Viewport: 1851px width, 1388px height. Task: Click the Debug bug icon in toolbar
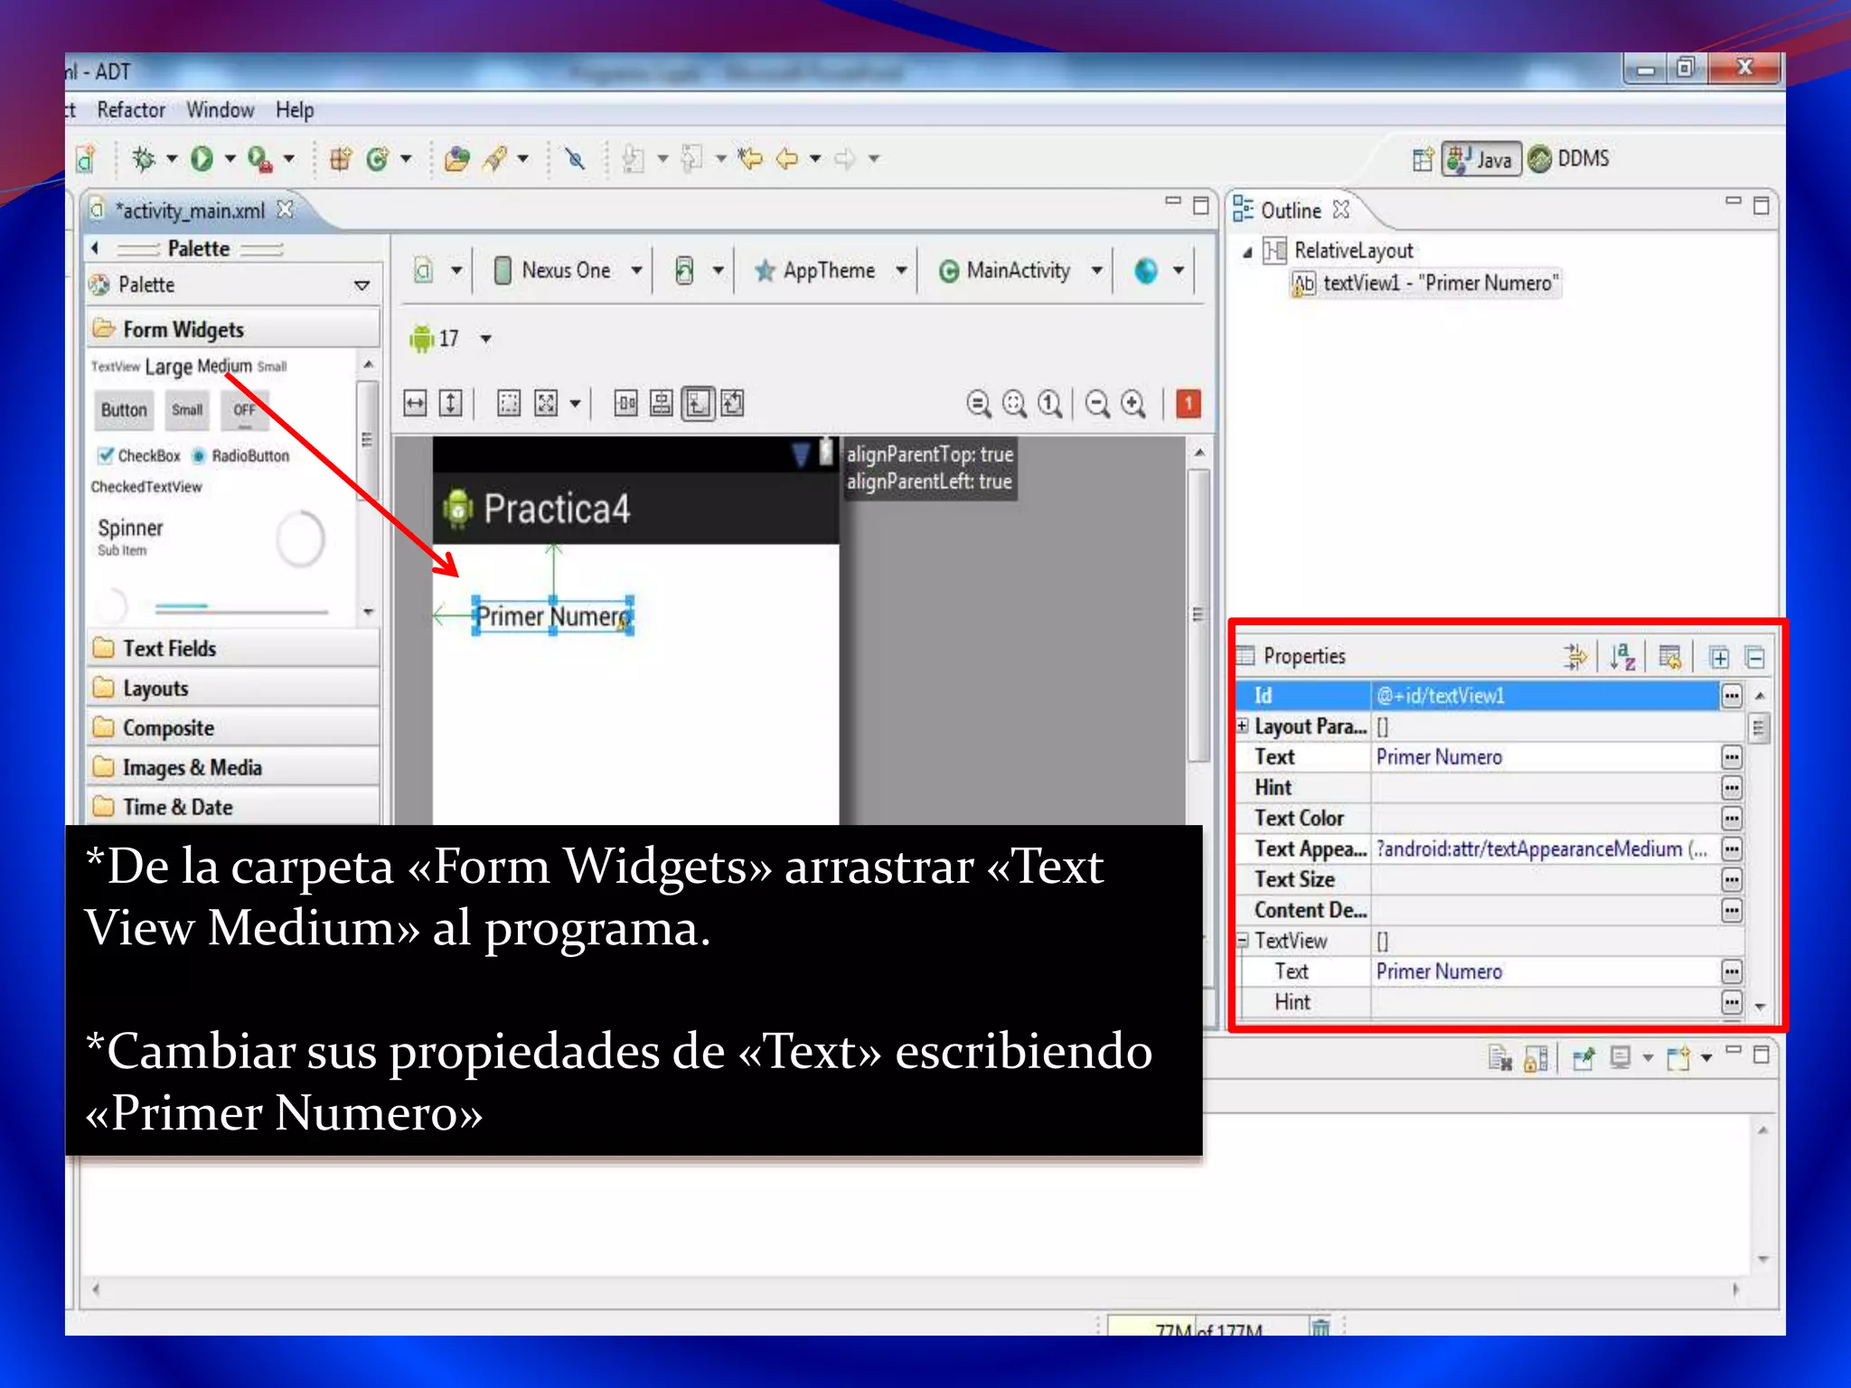tap(143, 159)
